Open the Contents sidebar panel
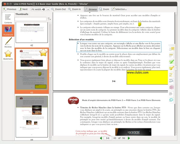180x144 pixels. tap(8, 19)
